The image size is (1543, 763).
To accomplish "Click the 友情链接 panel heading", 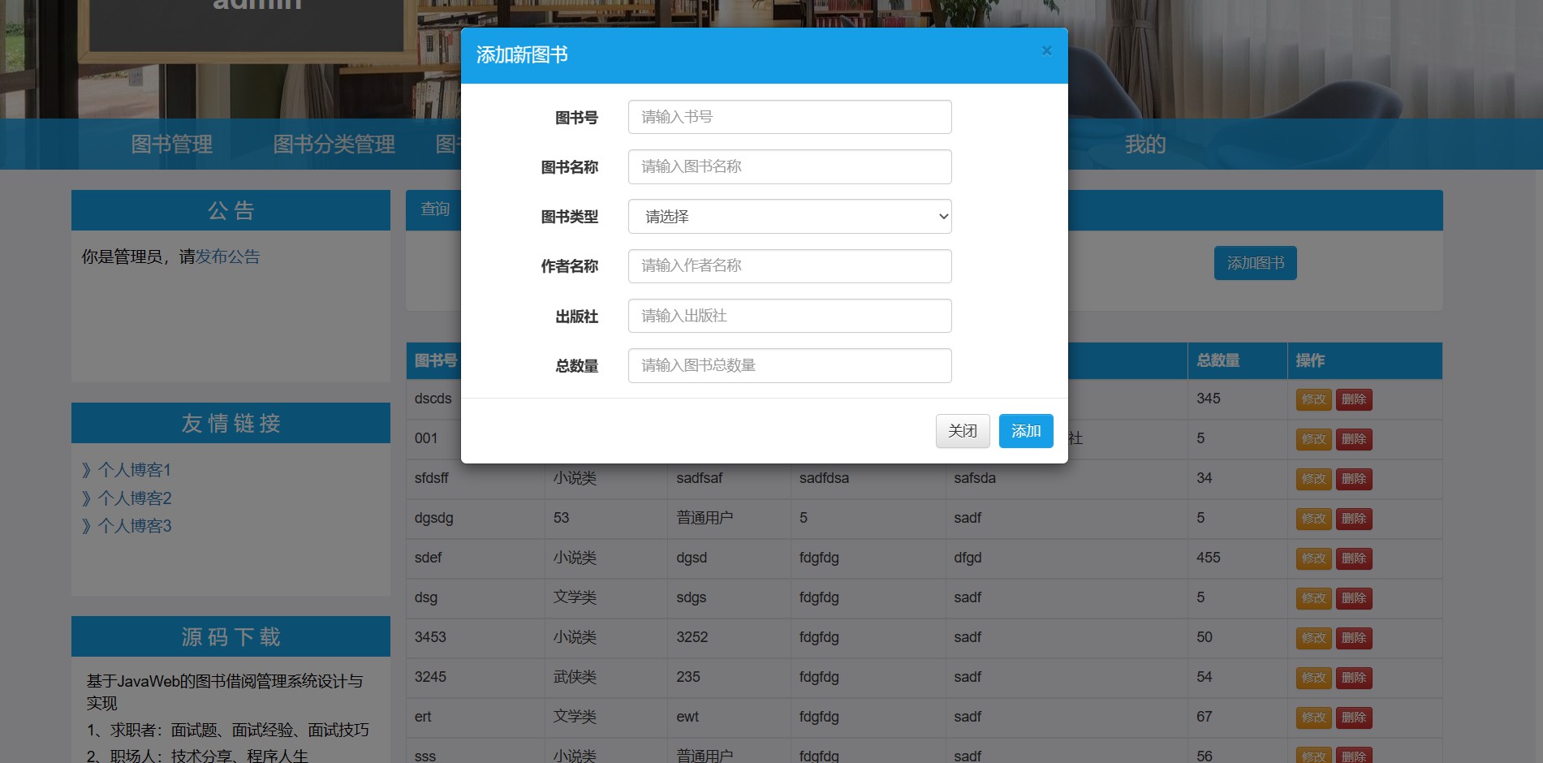I will (231, 423).
